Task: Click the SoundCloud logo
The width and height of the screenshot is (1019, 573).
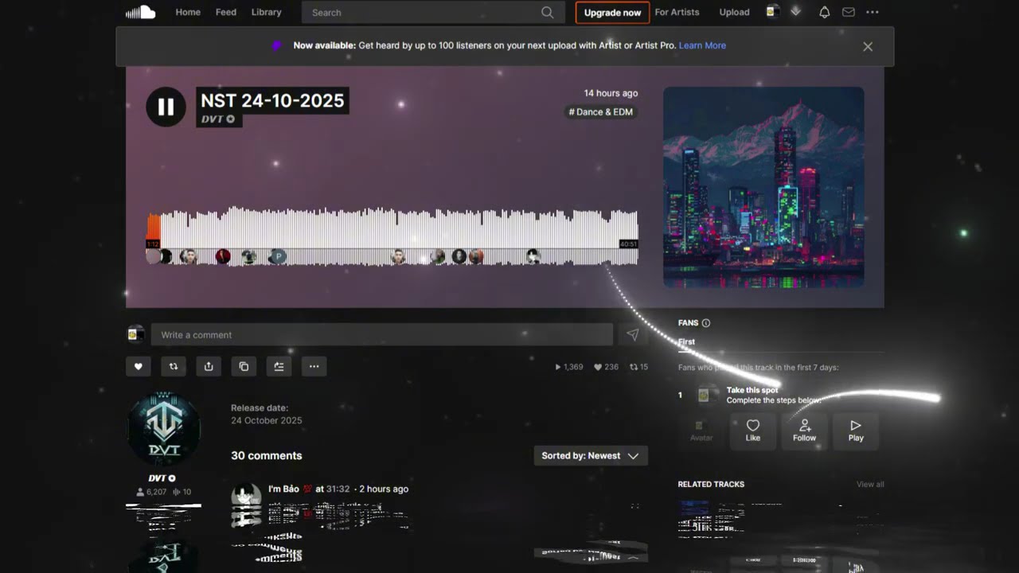Action: (x=140, y=12)
